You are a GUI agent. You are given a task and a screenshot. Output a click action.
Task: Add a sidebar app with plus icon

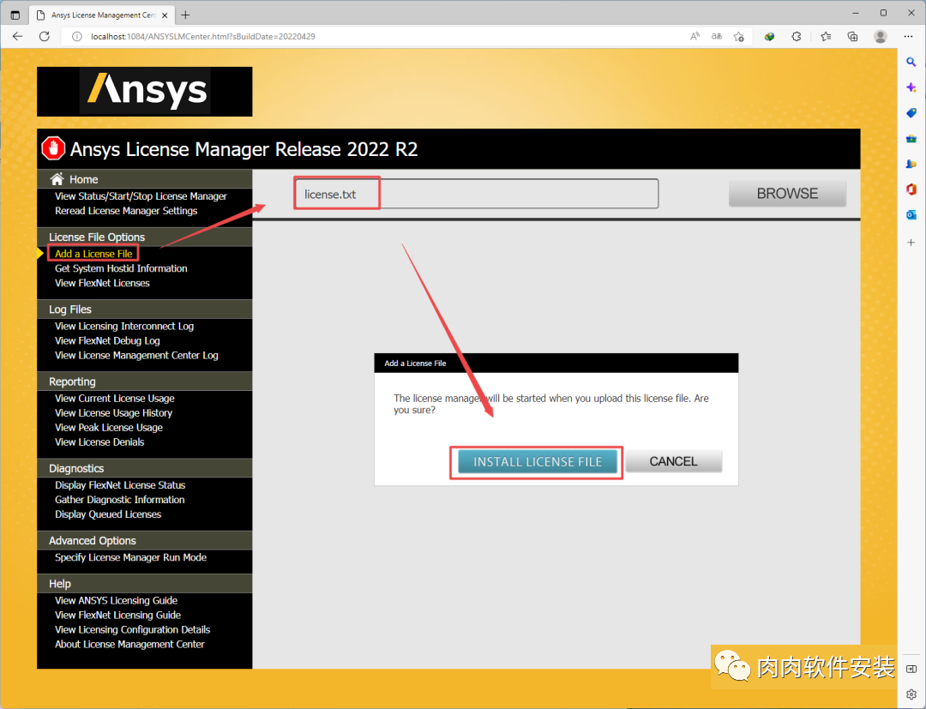911,243
